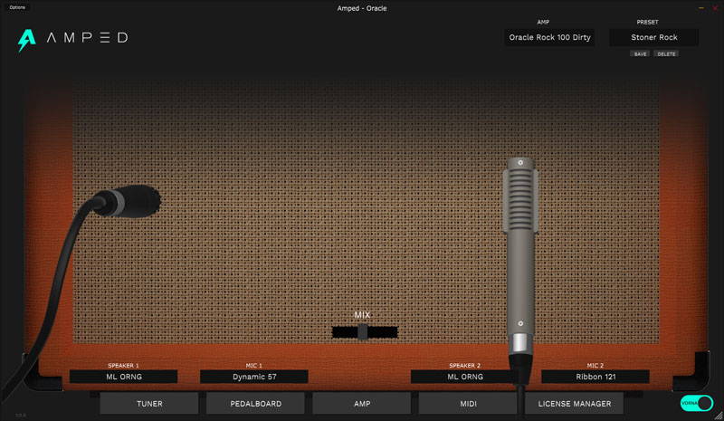Save the current preset
Screen dimensions: 724x421
click(x=640, y=54)
